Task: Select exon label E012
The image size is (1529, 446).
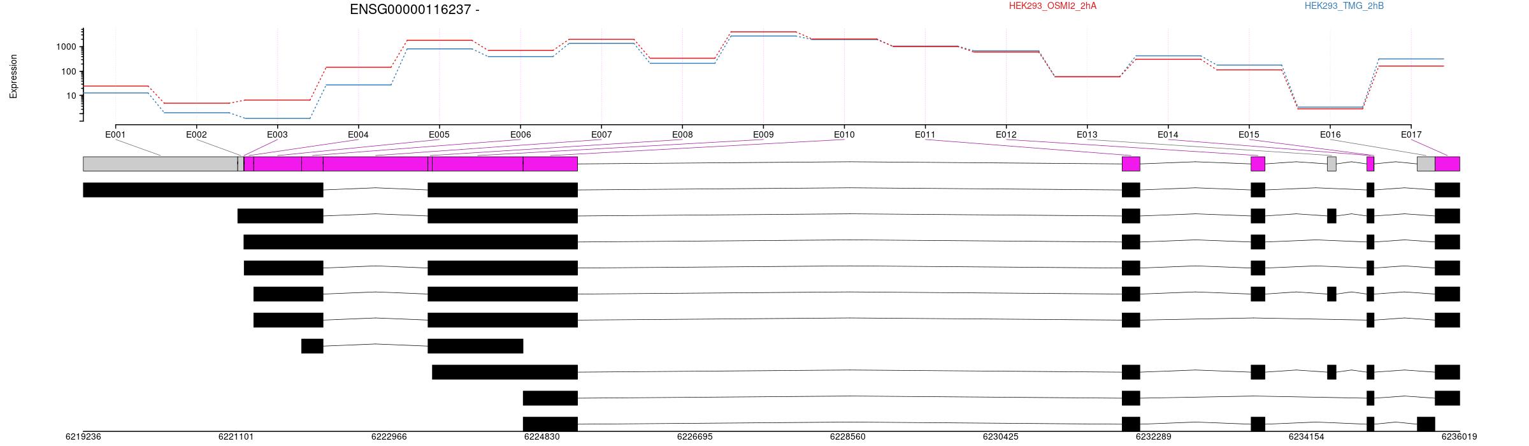Action: 1006,134
